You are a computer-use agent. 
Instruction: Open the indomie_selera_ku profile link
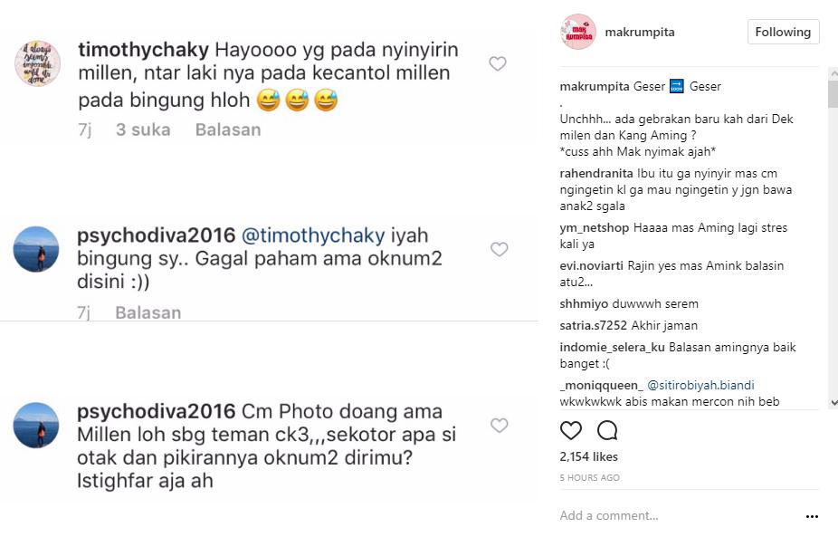coord(613,347)
